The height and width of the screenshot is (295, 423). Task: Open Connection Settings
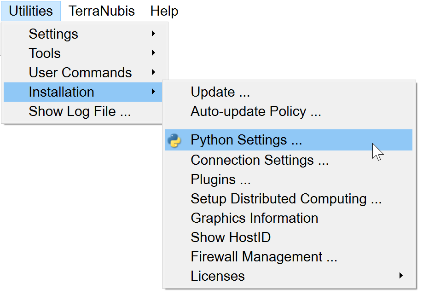click(260, 160)
